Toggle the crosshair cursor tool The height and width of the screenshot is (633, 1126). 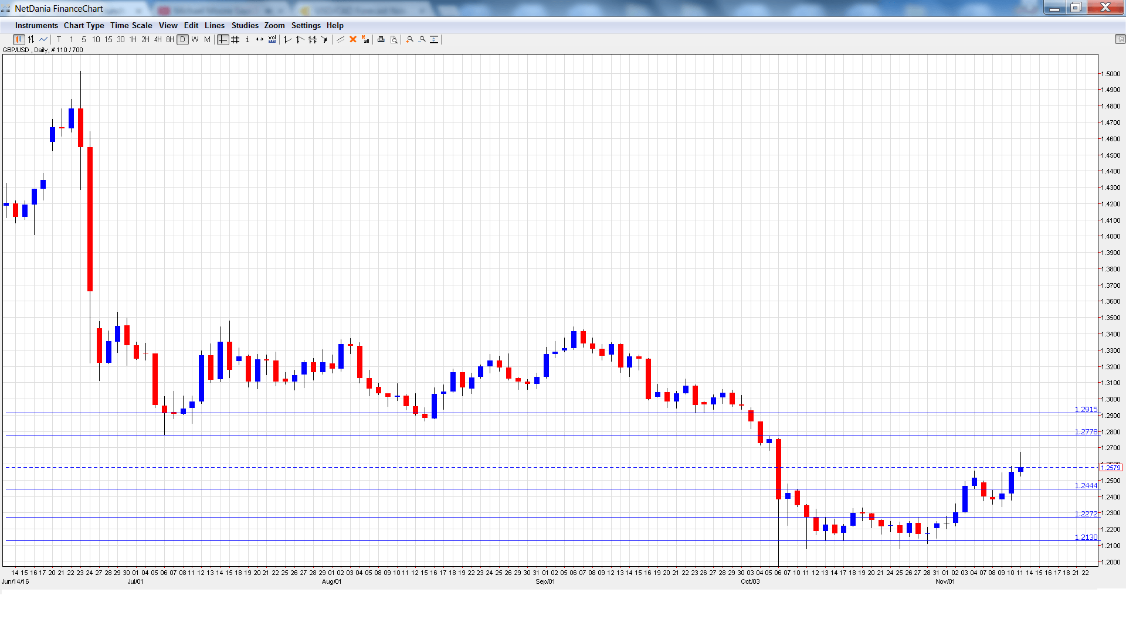pos(223,39)
